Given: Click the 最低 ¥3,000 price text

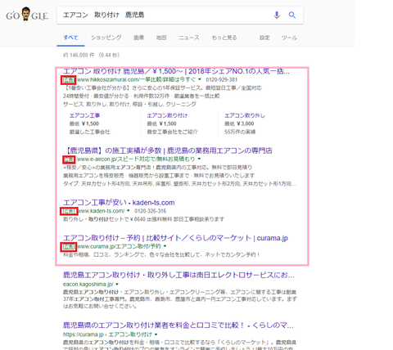Looking at the screenshot, I should coord(239,123).
